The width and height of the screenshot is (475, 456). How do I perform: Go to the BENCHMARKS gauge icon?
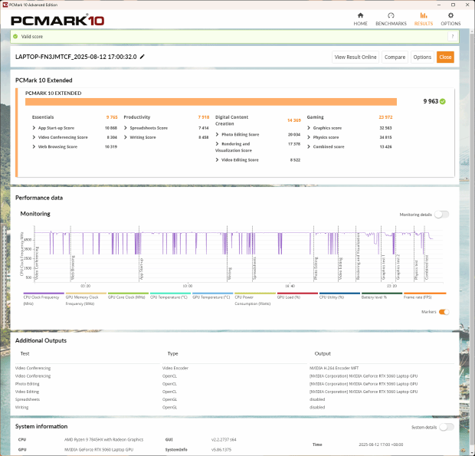(x=391, y=18)
